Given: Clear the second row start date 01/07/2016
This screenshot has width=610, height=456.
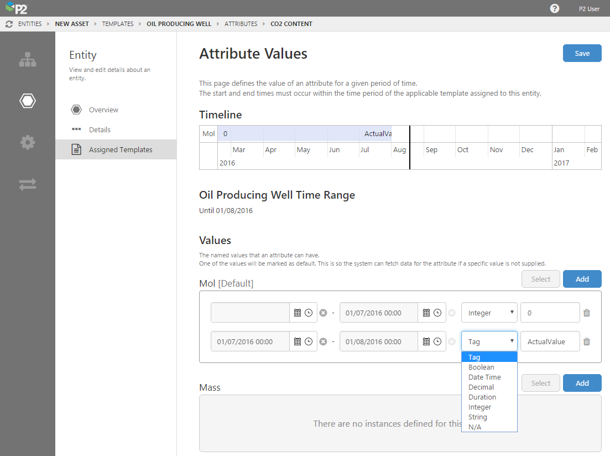Looking at the screenshot, I should (x=324, y=341).
